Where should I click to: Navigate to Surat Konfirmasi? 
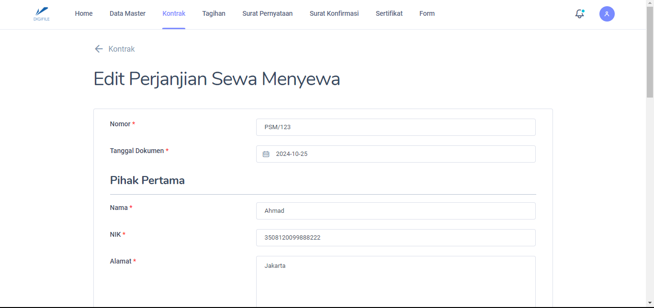point(334,13)
